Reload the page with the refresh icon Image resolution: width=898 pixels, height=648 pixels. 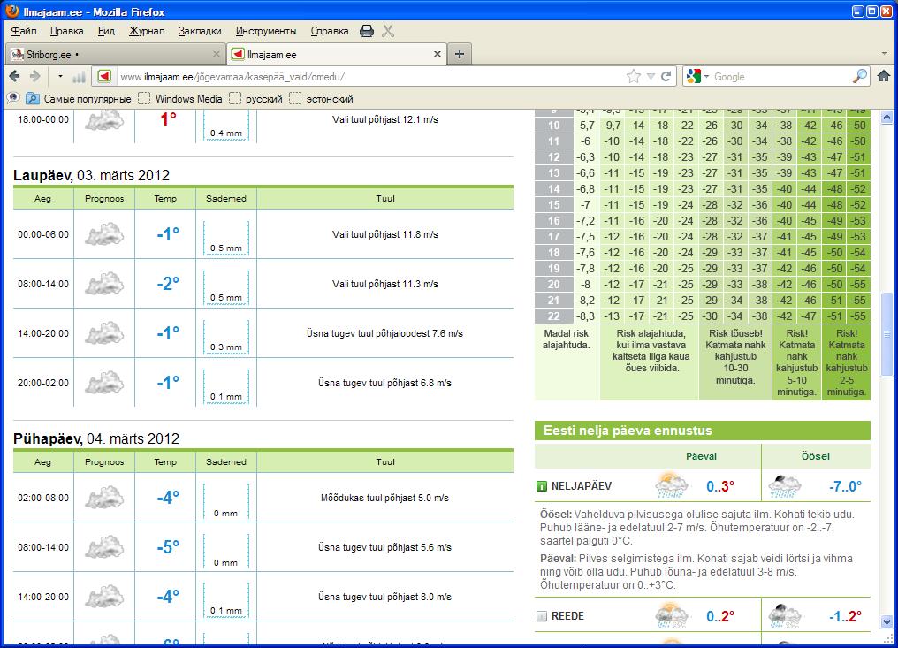[x=666, y=77]
